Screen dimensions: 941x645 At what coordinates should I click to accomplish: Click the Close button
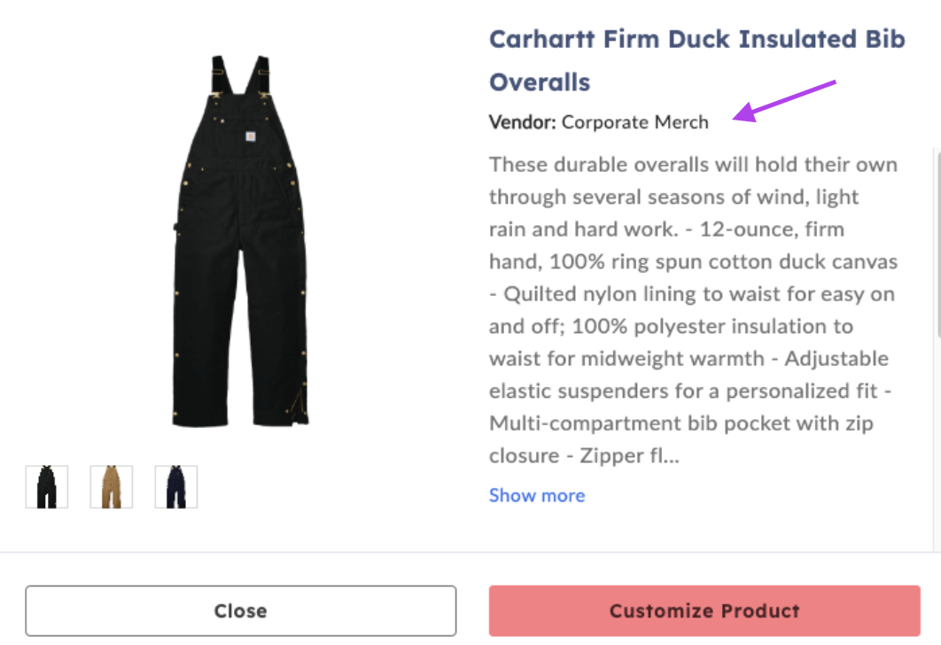click(241, 610)
